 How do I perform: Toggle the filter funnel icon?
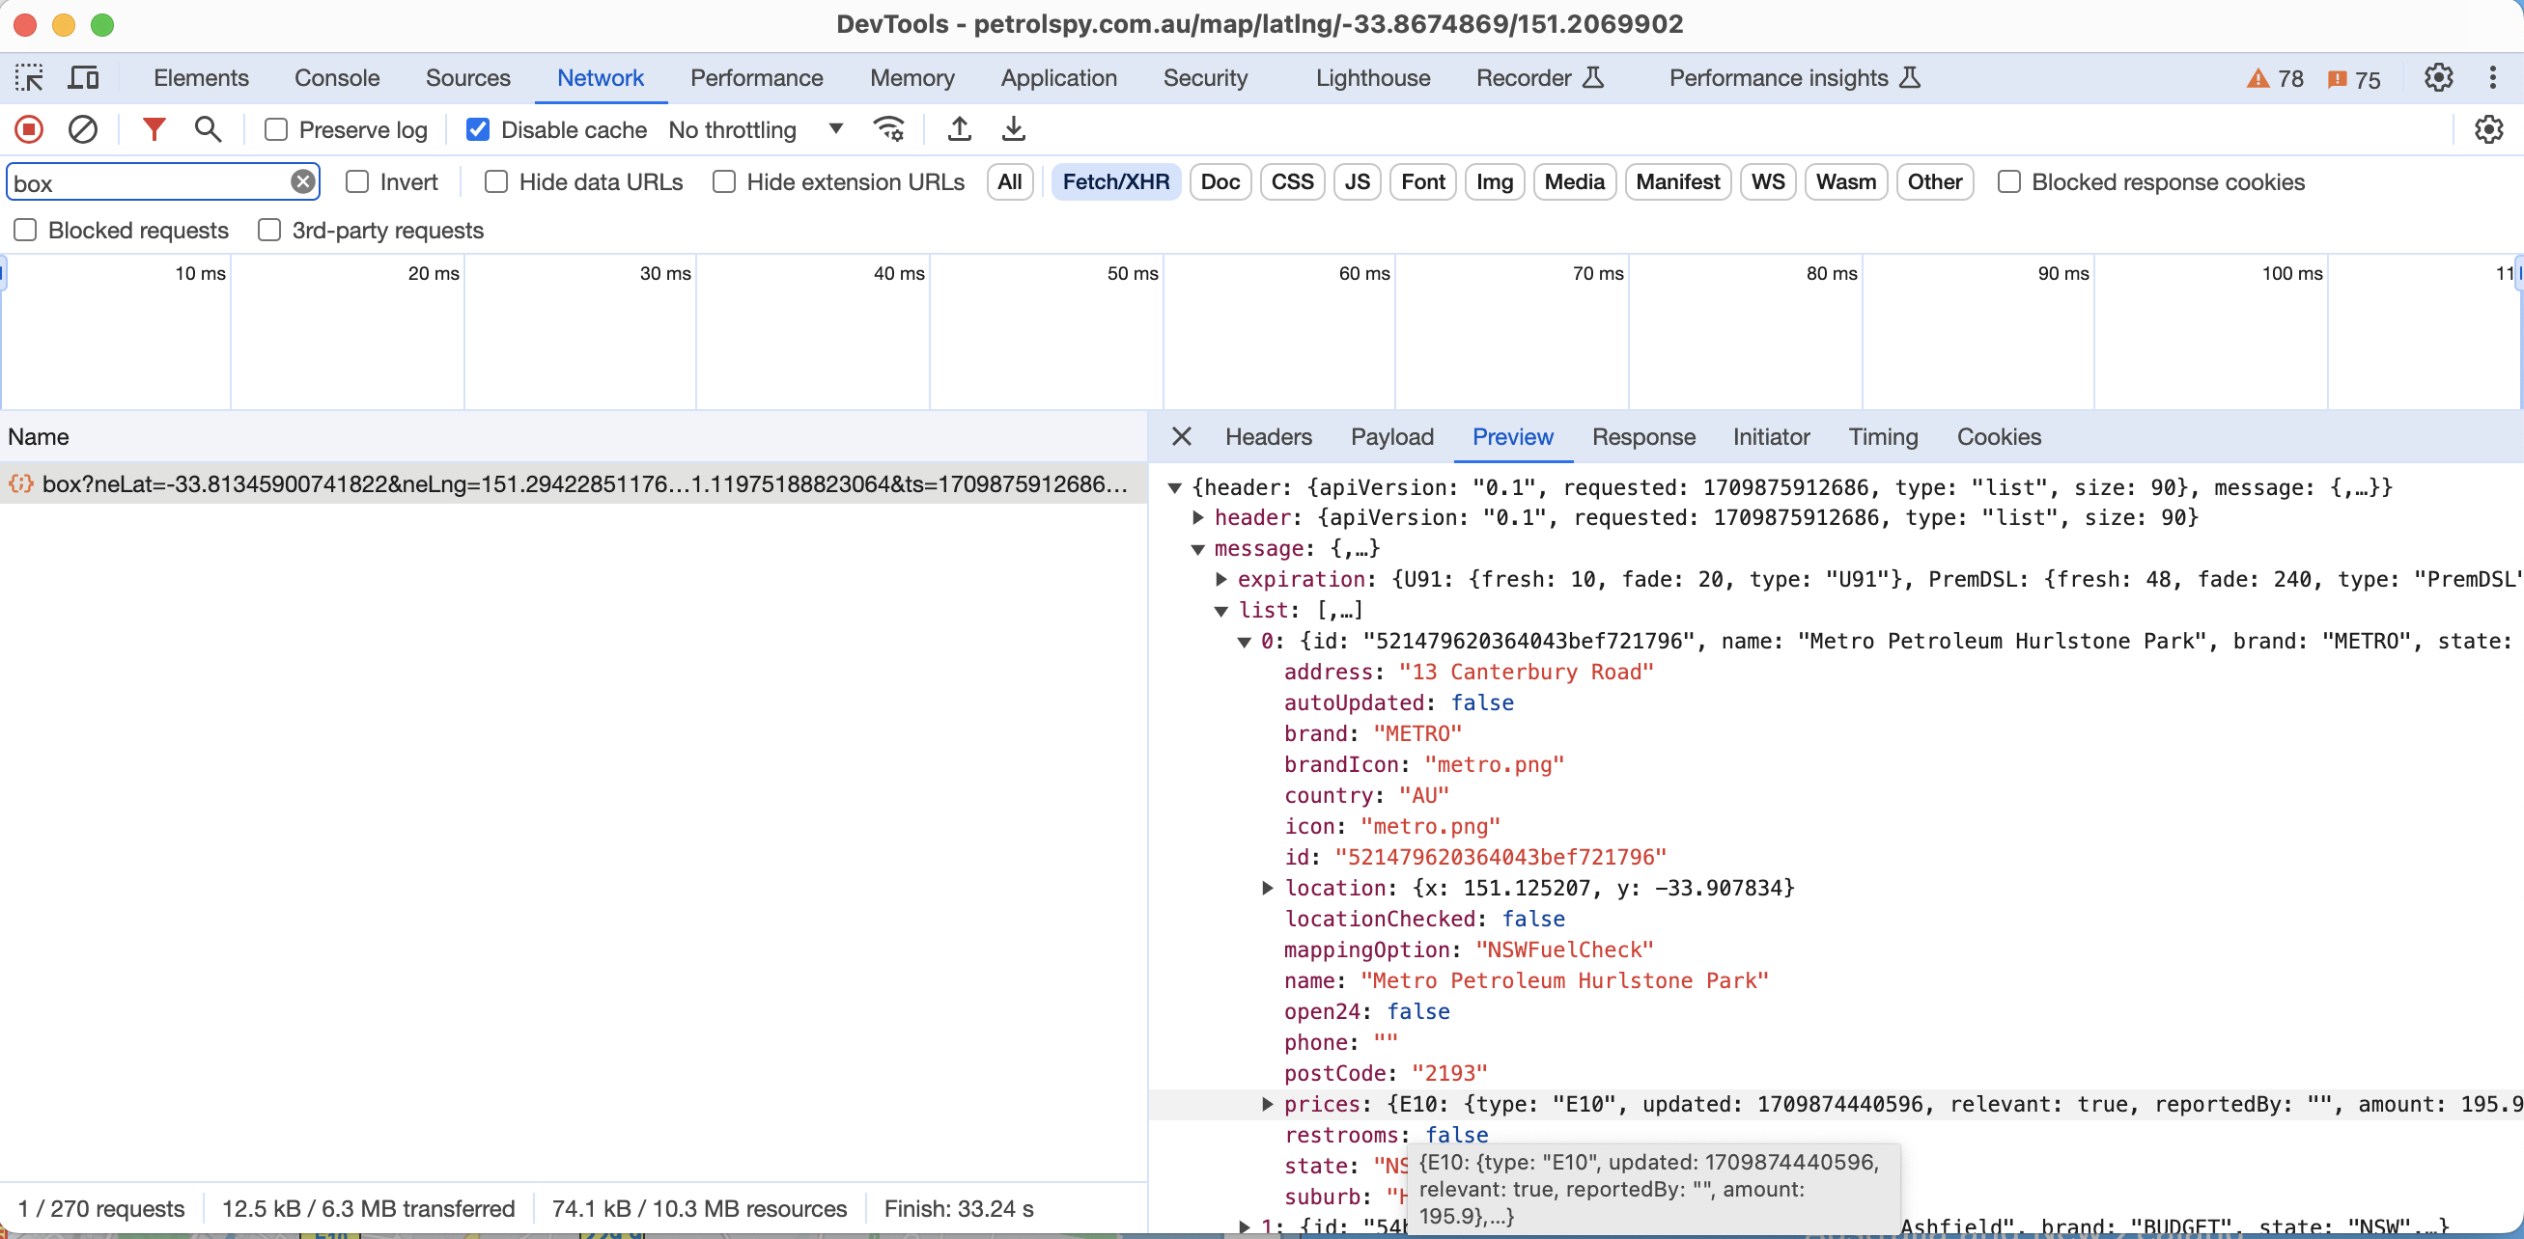tap(154, 129)
